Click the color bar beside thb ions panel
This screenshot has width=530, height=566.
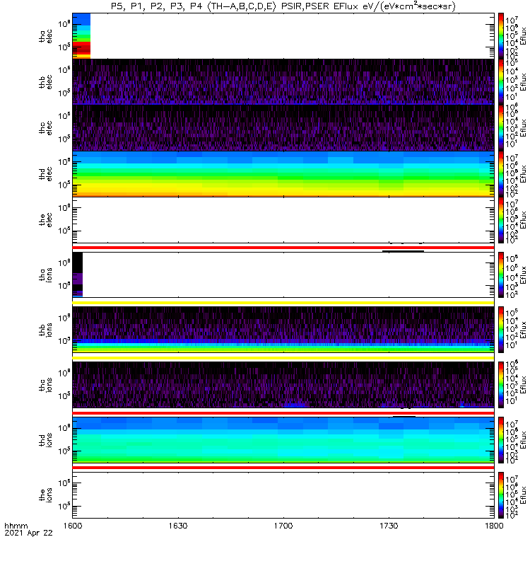(501, 330)
